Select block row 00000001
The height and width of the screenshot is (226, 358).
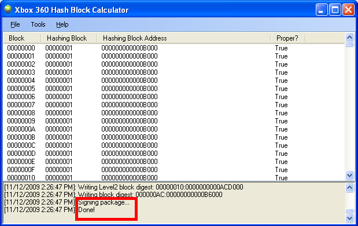coord(174,56)
